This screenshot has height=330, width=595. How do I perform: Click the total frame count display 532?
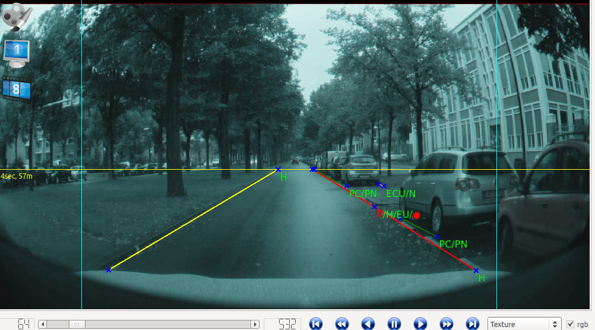pos(287,324)
